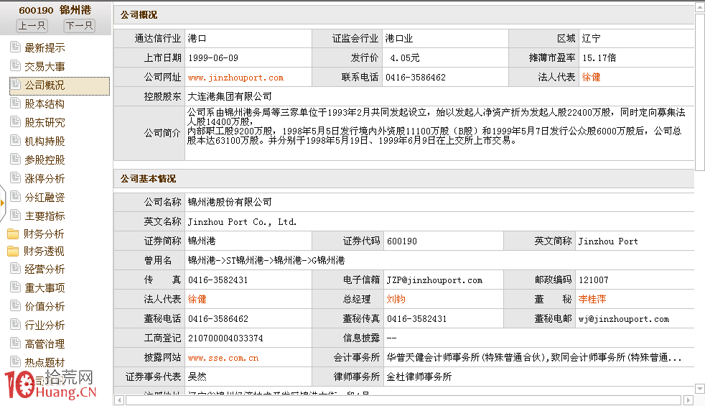Click the document icon beside 分红融资
The width and height of the screenshot is (705, 406).
coord(15,196)
